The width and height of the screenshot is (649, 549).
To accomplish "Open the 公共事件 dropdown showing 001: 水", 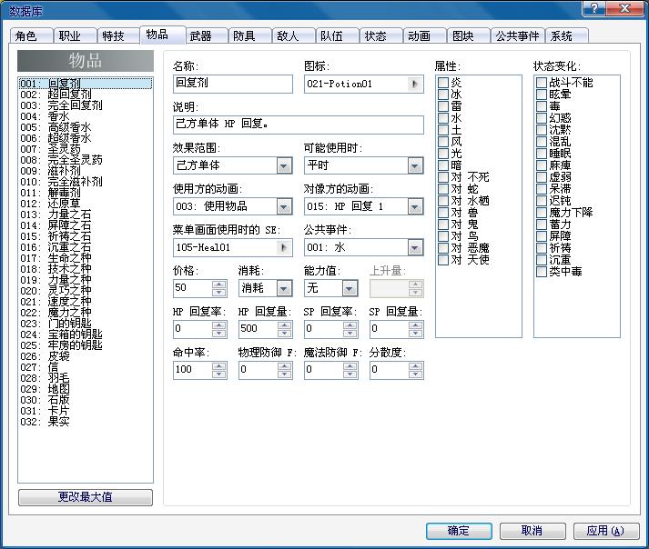I will click(x=415, y=247).
